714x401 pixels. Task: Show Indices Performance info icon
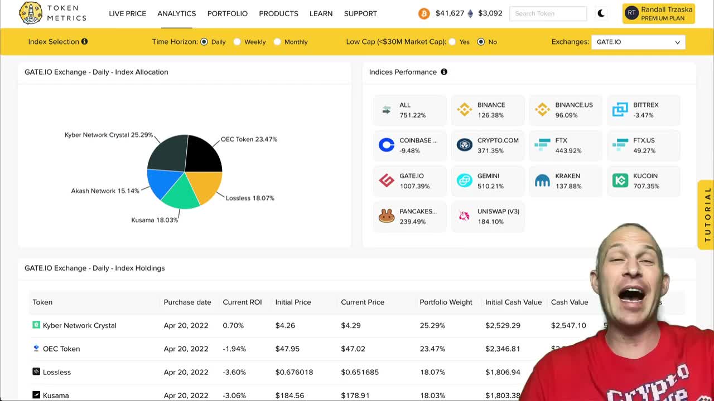pyautogui.click(x=444, y=72)
